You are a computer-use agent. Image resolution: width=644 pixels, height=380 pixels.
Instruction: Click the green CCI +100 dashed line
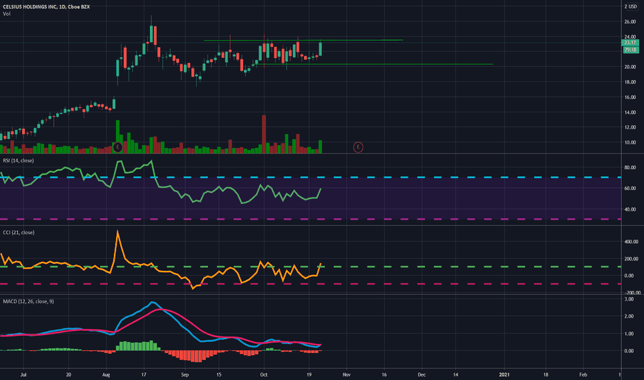tap(310, 267)
